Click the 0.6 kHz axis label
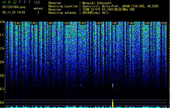The width and height of the screenshot is (170, 108). (x=2, y=103)
